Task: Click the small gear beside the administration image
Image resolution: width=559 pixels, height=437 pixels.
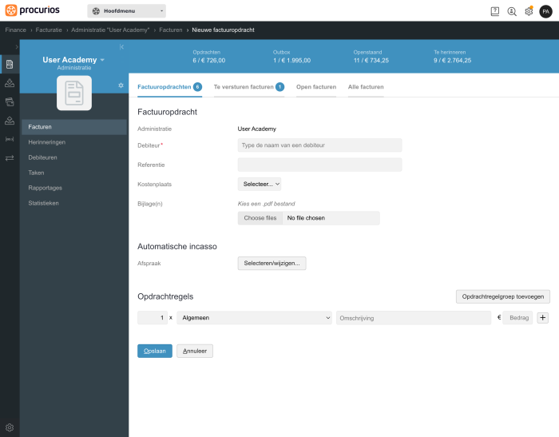Action: (x=121, y=85)
